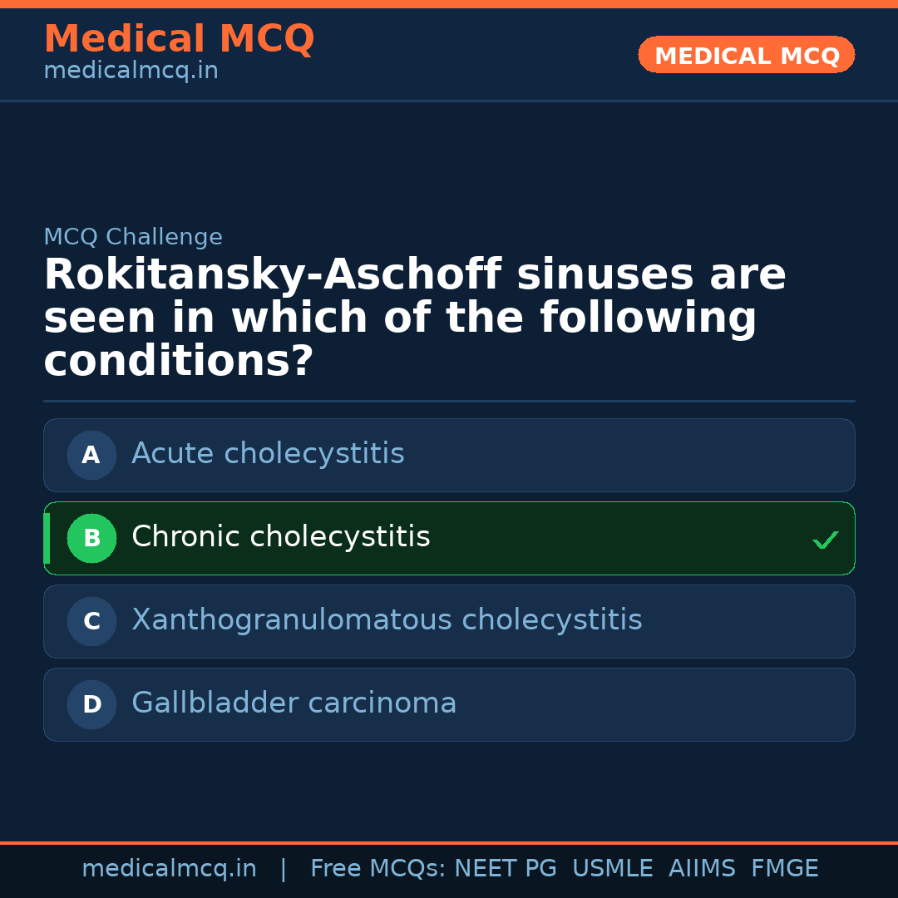Choose Xanthogranulomatous cholecystitis answer

tap(387, 620)
